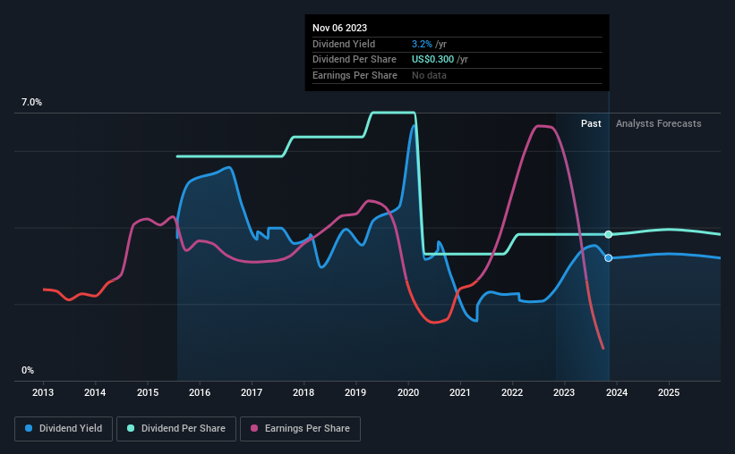Select the Past period label

click(x=591, y=123)
